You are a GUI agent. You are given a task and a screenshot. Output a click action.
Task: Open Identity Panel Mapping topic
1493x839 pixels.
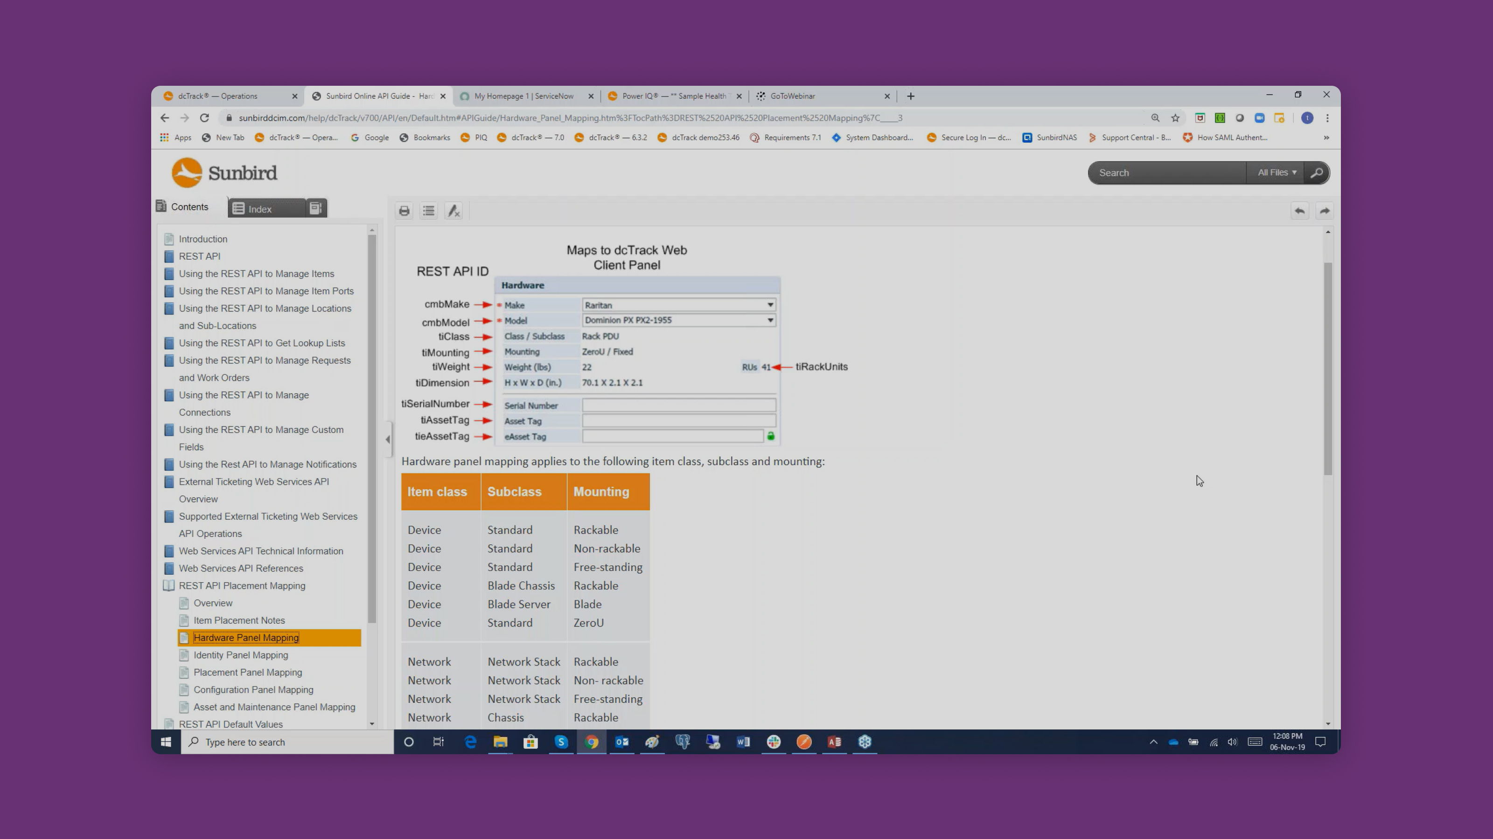pyautogui.click(x=241, y=655)
